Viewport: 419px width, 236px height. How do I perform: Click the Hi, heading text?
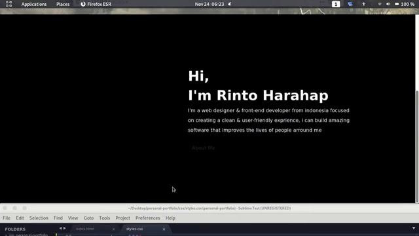[198, 76]
